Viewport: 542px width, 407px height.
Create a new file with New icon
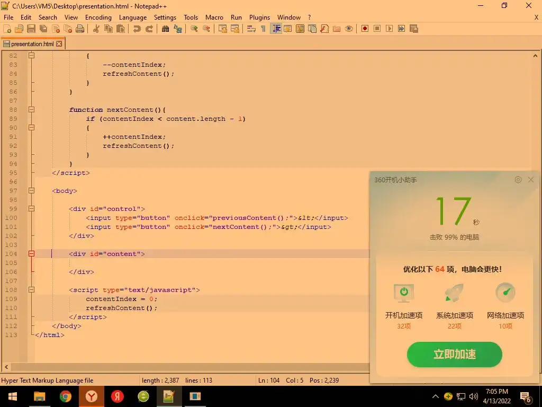click(x=7, y=29)
